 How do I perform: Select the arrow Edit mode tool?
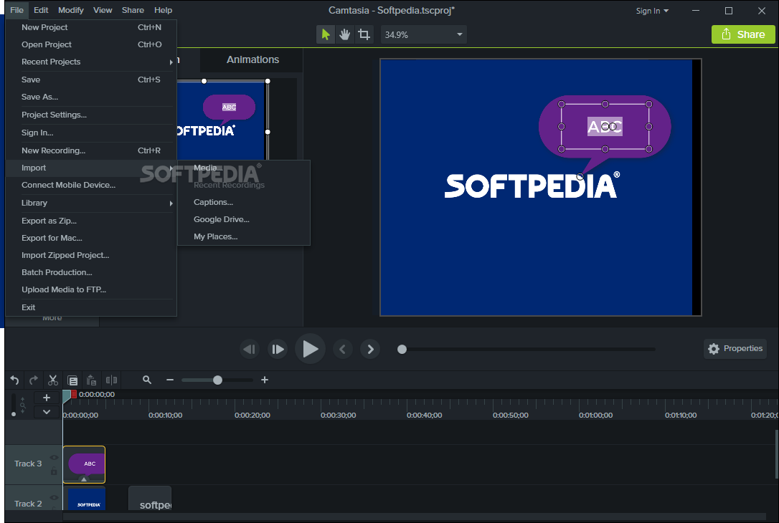326,34
